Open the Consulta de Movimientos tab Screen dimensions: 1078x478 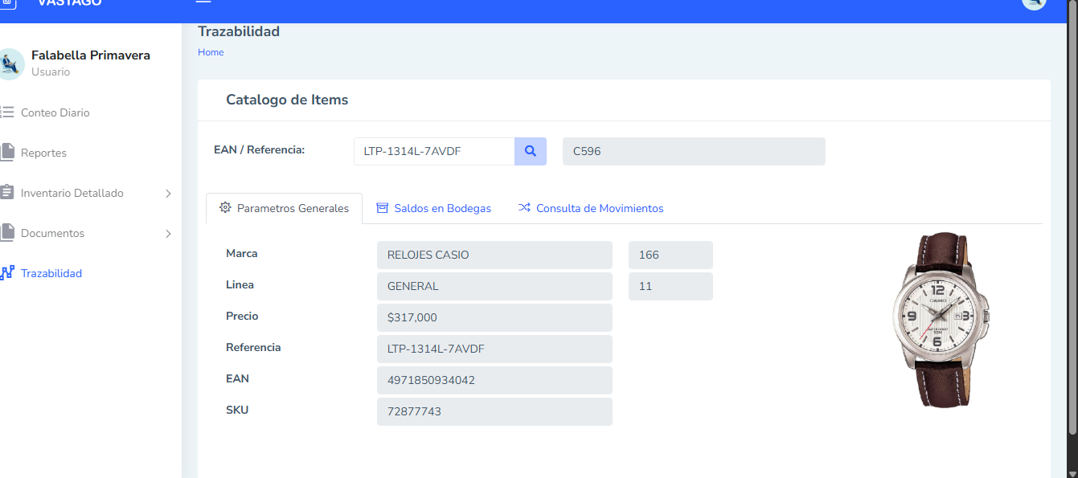pyautogui.click(x=591, y=208)
